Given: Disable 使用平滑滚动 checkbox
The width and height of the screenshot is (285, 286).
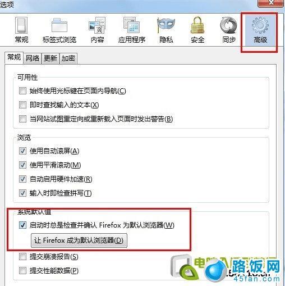Looking at the screenshot, I should (x=22, y=165).
